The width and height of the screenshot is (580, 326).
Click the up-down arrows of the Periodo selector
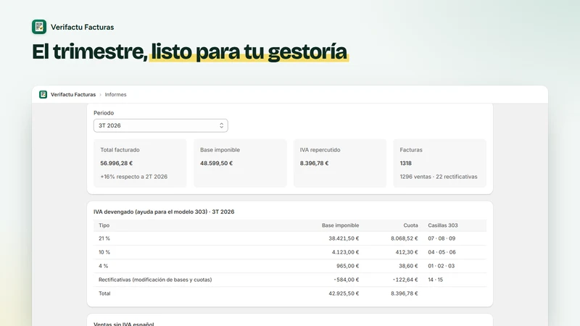point(221,125)
